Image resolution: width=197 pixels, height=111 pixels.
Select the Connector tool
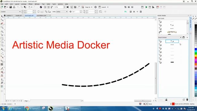pyautogui.click(x=2, y=57)
